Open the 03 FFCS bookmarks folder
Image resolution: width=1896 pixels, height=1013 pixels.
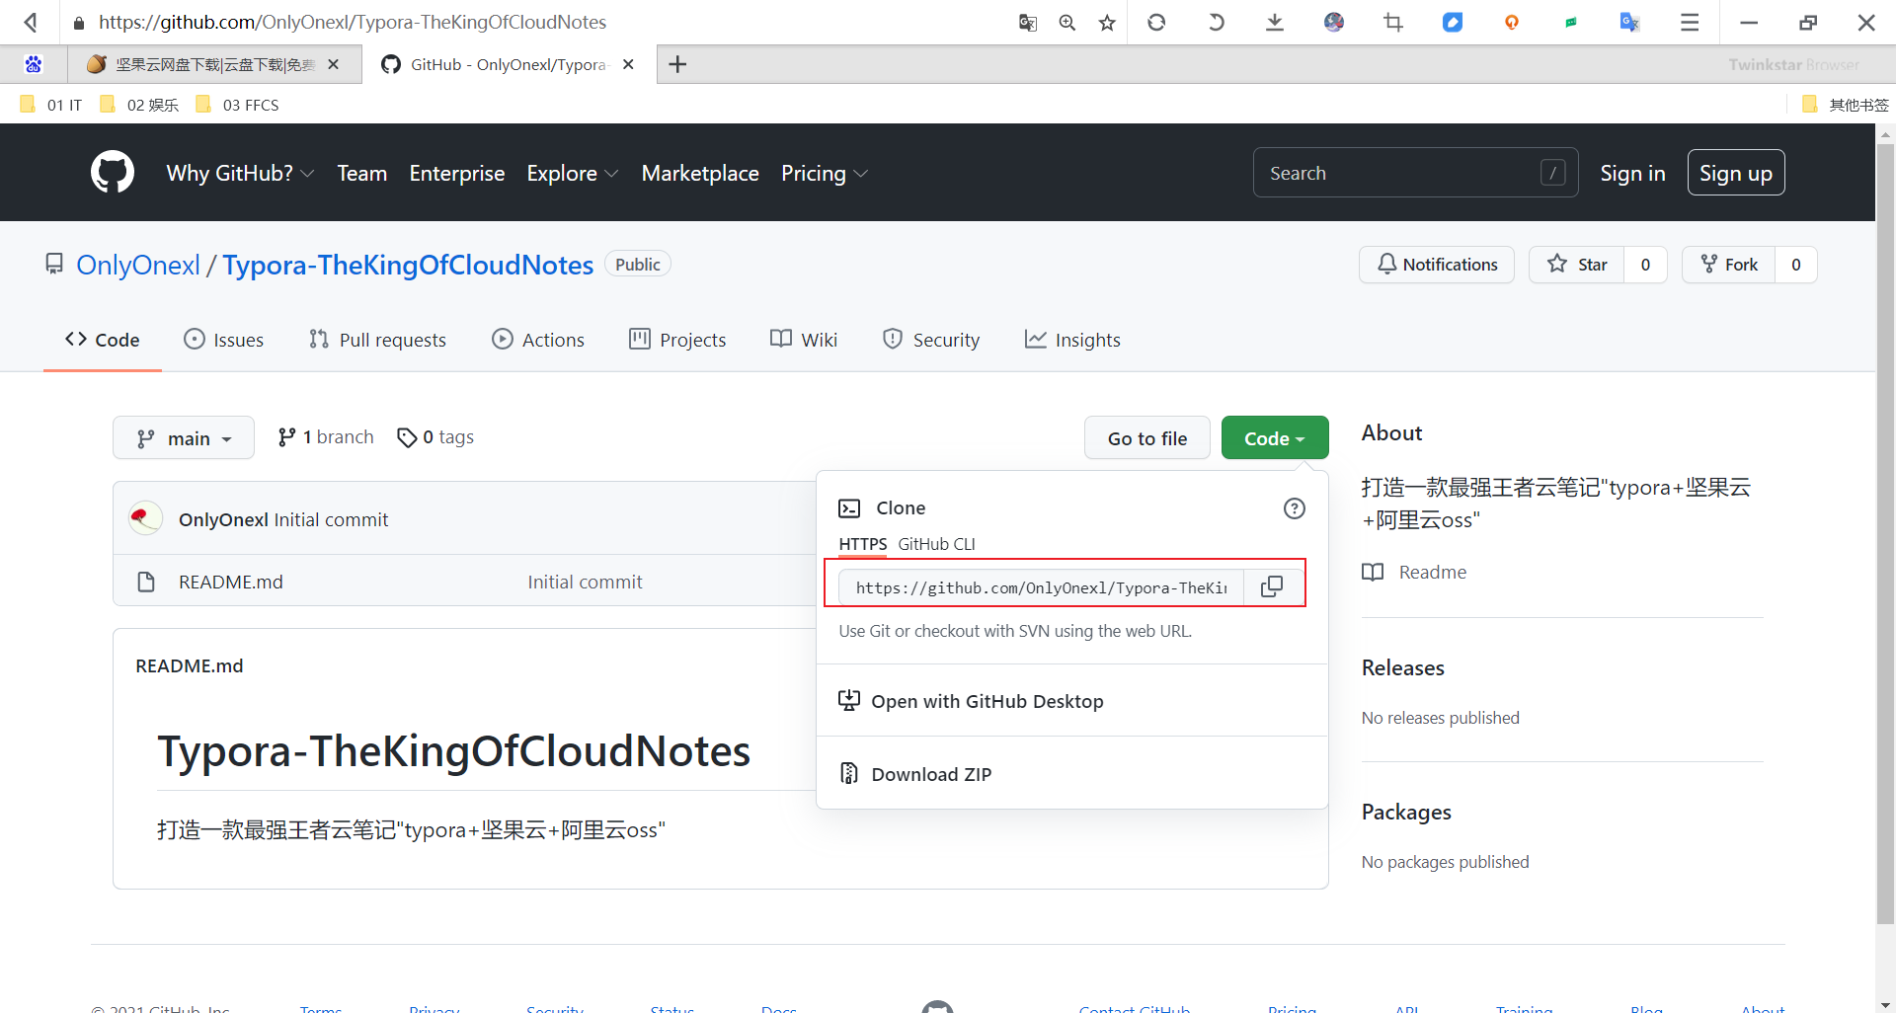[x=237, y=105]
